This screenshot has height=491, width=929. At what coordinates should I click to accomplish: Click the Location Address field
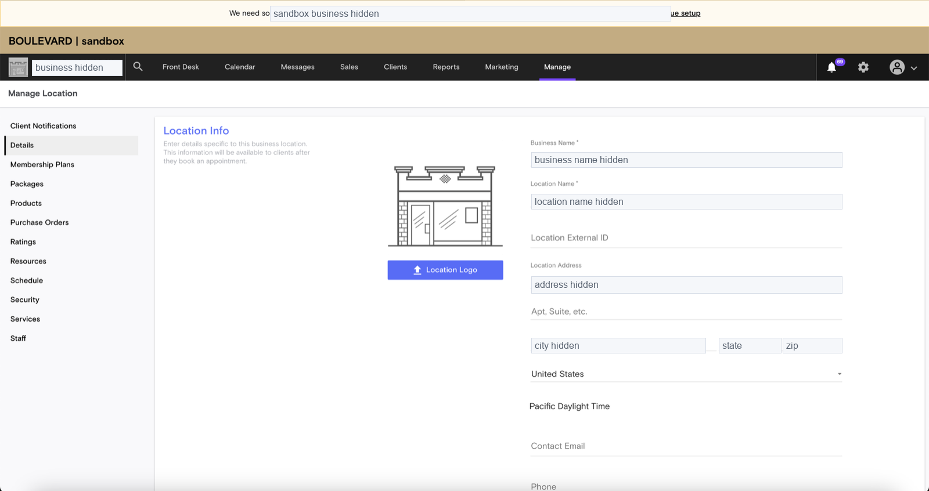point(686,284)
